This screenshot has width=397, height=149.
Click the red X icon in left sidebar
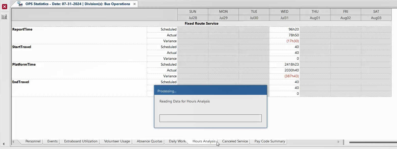[5, 7]
